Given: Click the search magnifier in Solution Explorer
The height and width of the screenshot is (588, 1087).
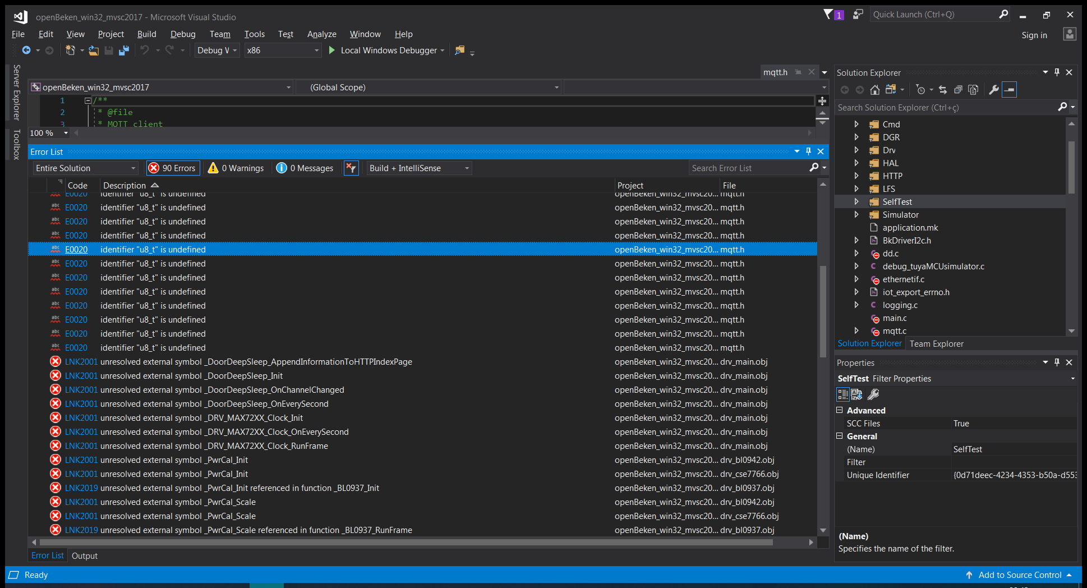Looking at the screenshot, I should (1062, 107).
